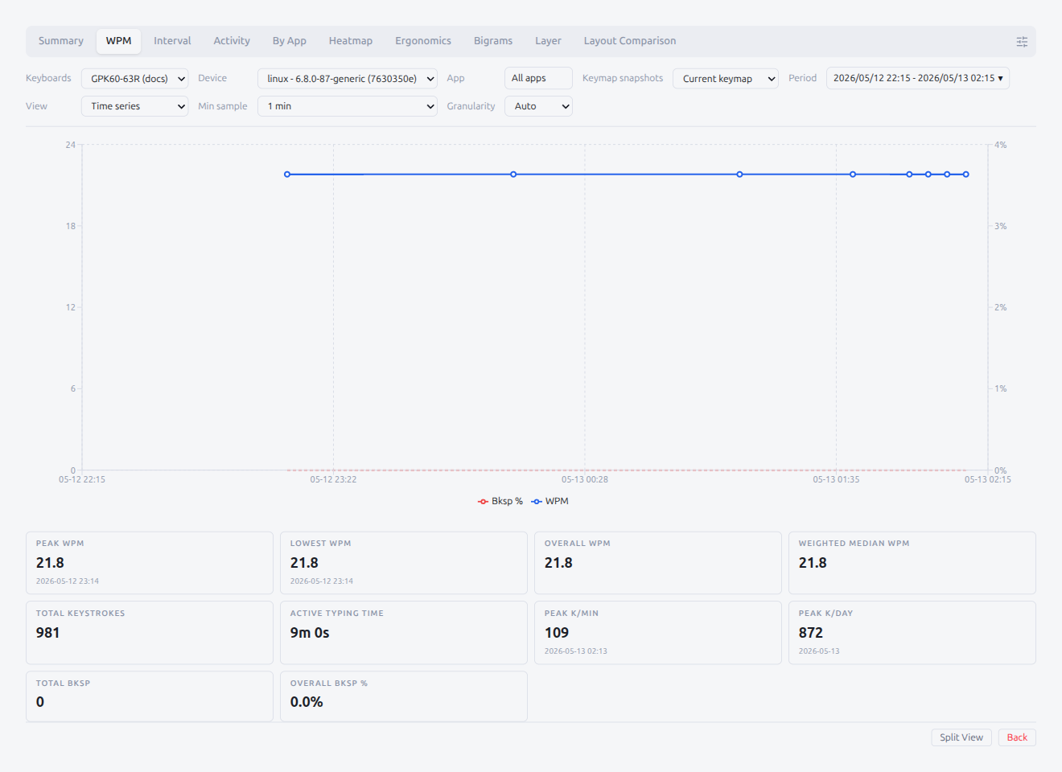Click the Peak K/Min value 109
Image resolution: width=1062 pixels, height=772 pixels.
[557, 633]
